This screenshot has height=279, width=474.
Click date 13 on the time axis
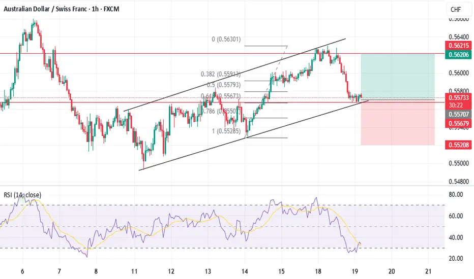208,271
